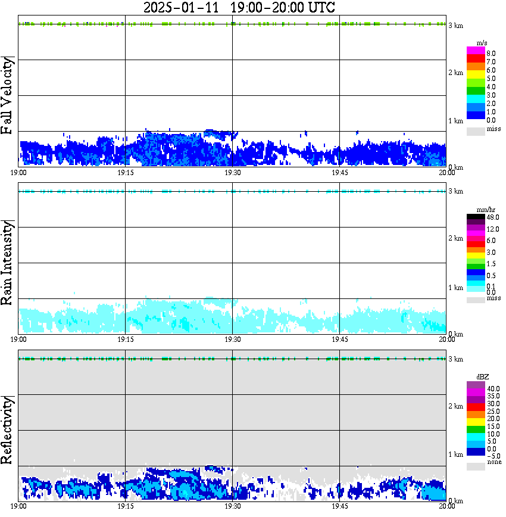Click the gray miss swatch in mm/hr legend

point(476,300)
